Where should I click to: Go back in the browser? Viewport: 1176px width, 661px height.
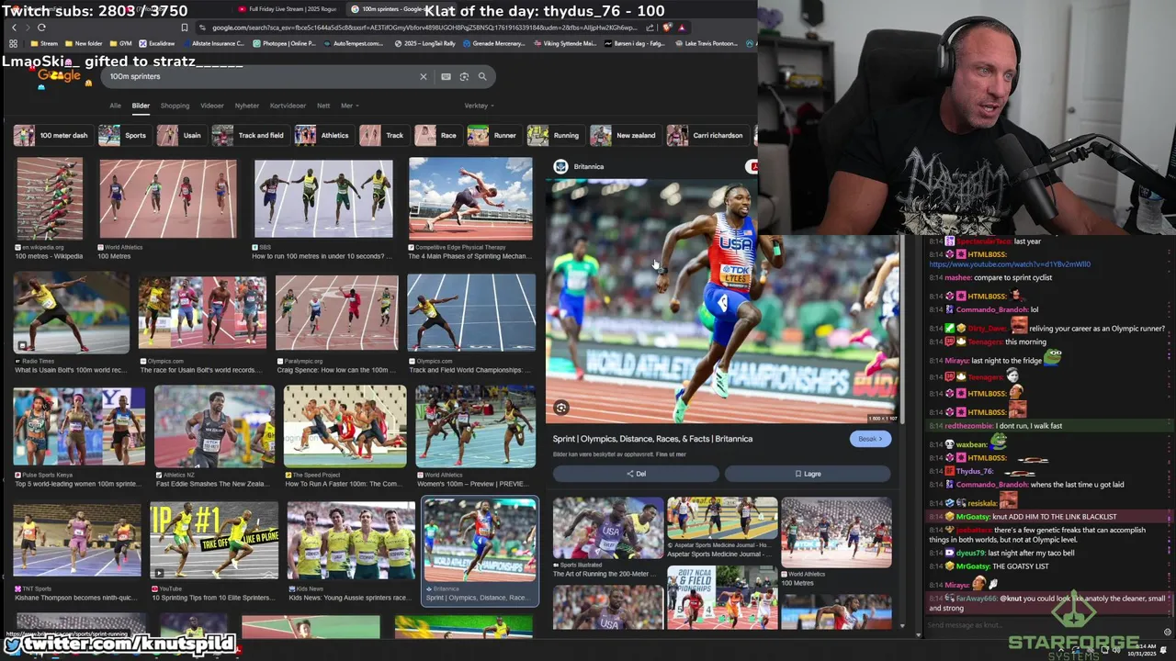14,28
